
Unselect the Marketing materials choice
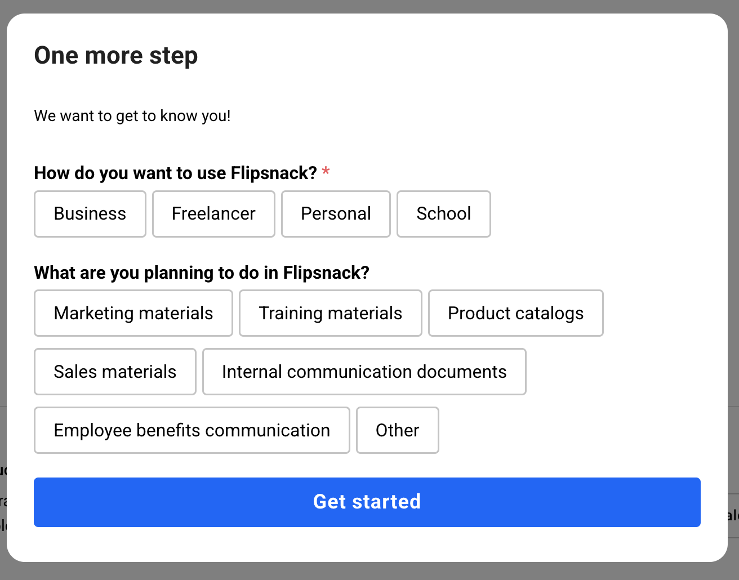tap(133, 313)
